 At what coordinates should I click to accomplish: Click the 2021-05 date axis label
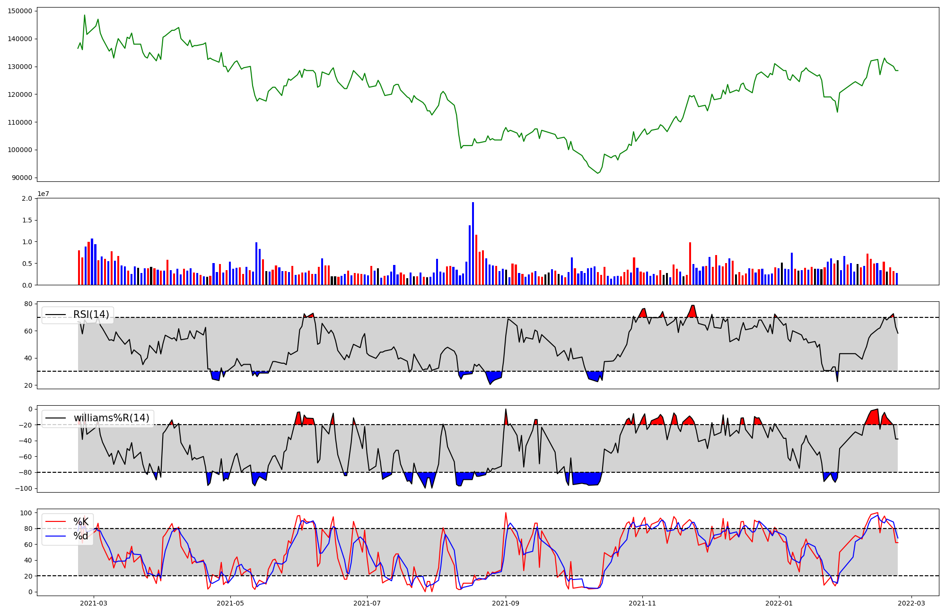tap(230, 603)
